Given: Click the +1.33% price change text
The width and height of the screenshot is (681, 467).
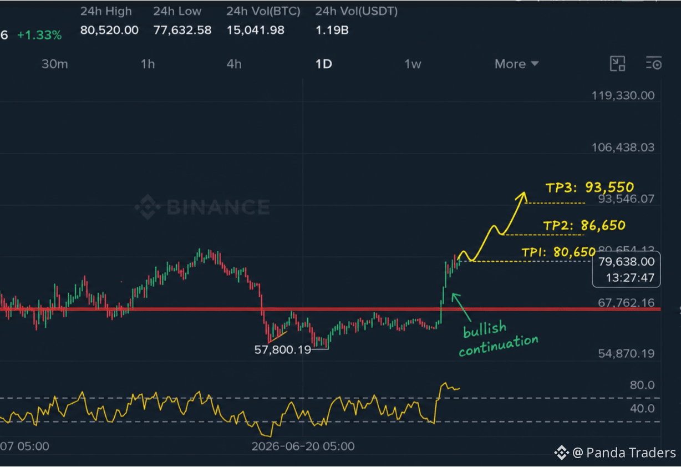Looking at the screenshot, I should [x=39, y=35].
